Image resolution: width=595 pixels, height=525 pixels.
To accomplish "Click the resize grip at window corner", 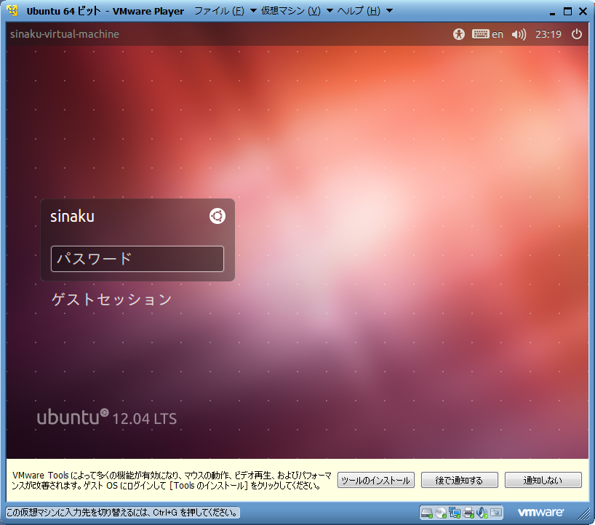I will tap(585, 515).
